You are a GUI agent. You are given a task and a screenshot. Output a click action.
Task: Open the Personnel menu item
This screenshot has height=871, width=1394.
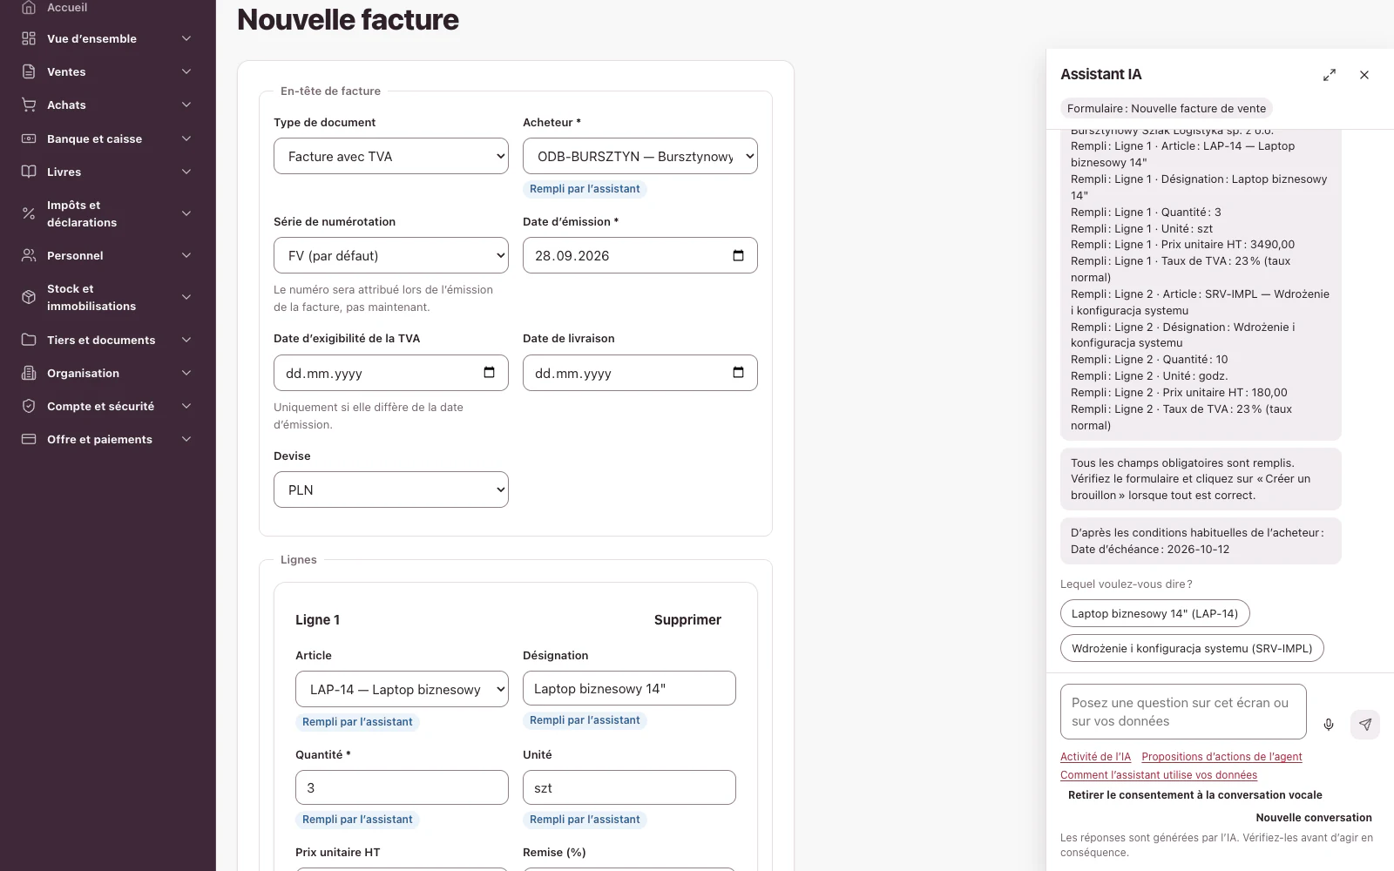[108, 255]
